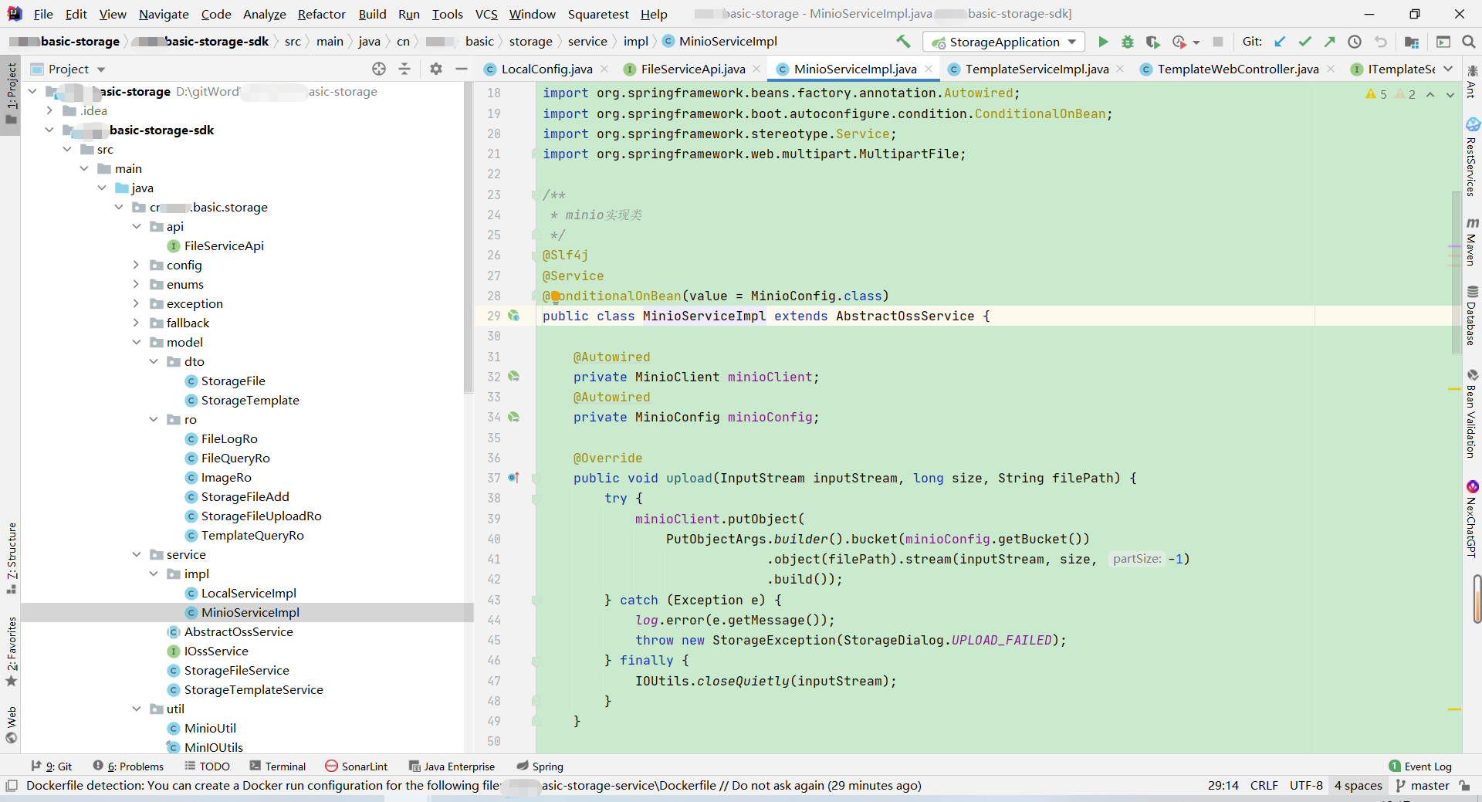This screenshot has height=802, width=1482.
Task: Open Maven tool window
Action: [x=1471, y=242]
